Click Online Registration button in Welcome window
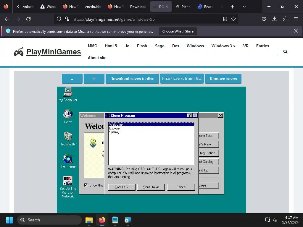 [x=209, y=153]
